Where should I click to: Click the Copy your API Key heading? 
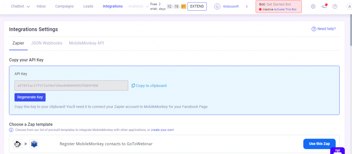[26, 60]
